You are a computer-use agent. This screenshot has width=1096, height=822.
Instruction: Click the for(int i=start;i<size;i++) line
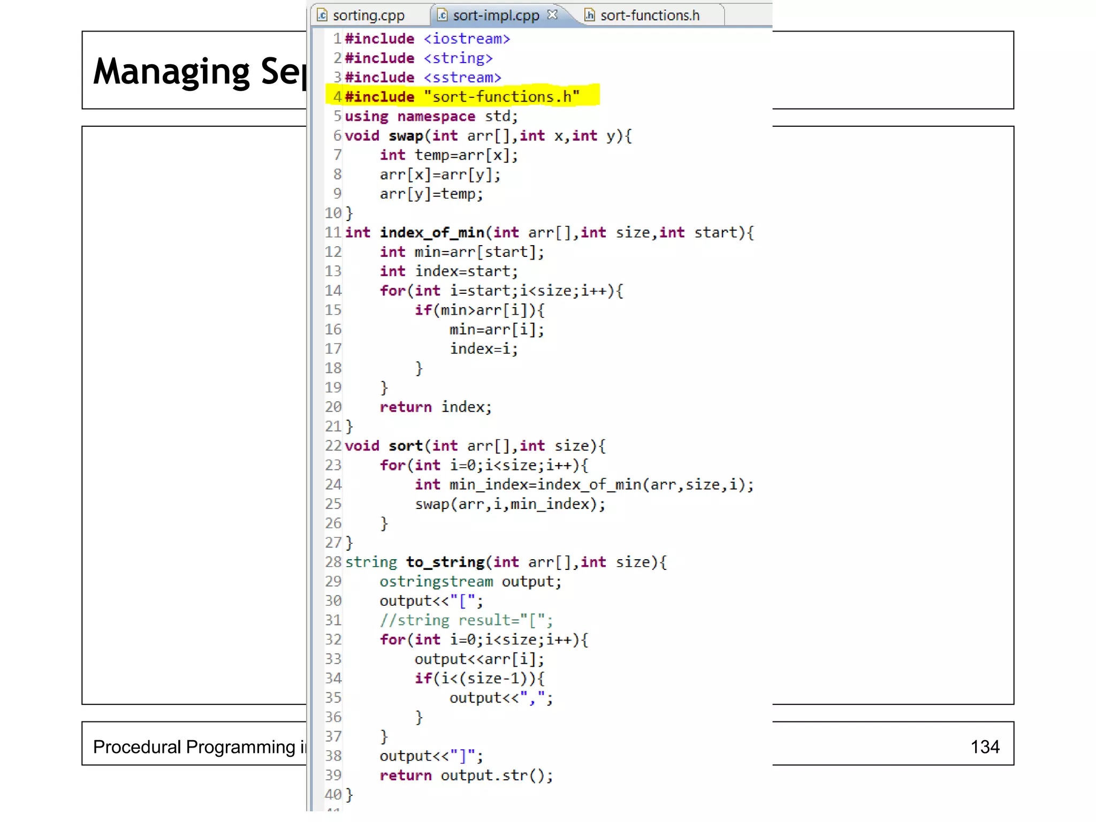501,291
